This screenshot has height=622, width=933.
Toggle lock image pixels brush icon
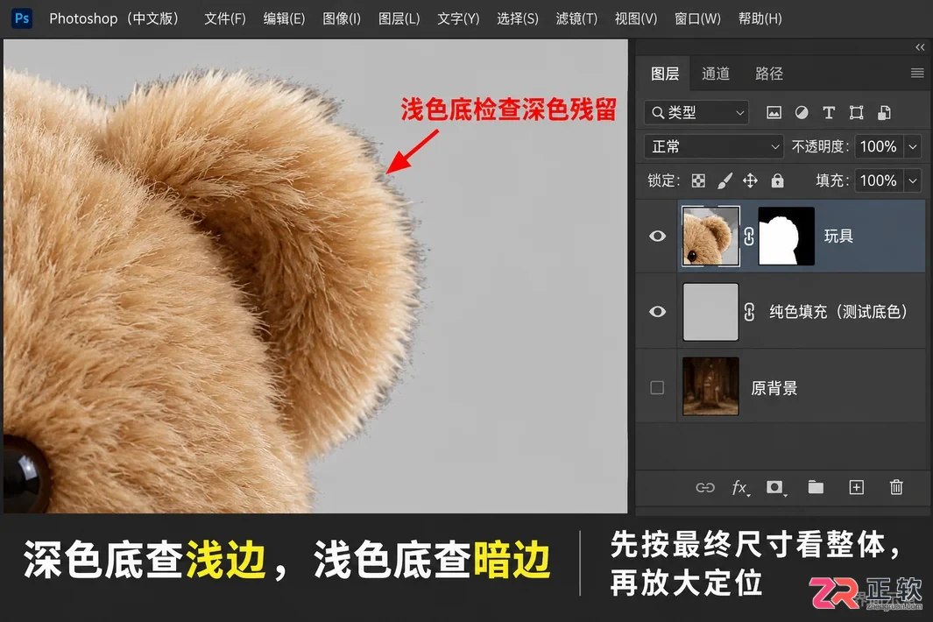(x=724, y=181)
